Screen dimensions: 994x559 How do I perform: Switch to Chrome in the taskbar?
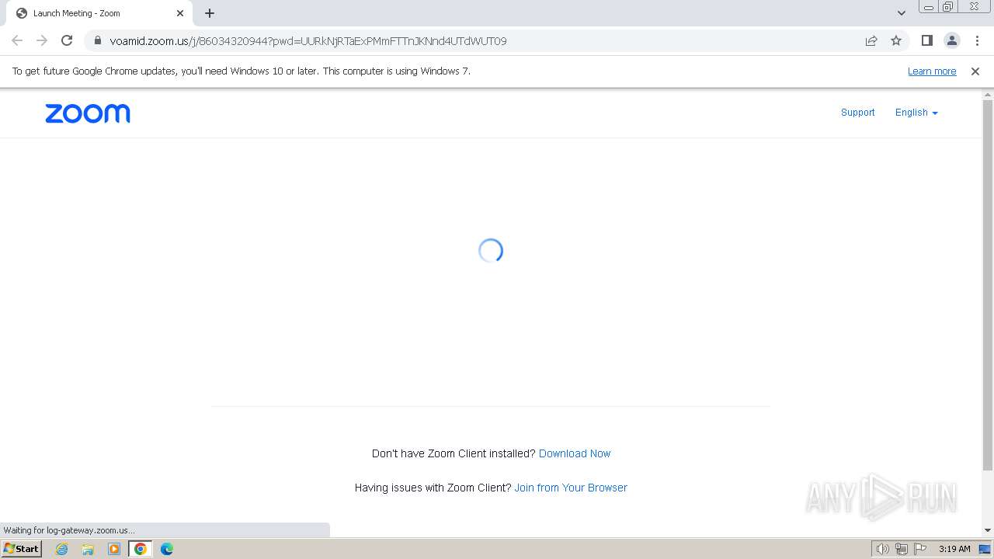[141, 549]
